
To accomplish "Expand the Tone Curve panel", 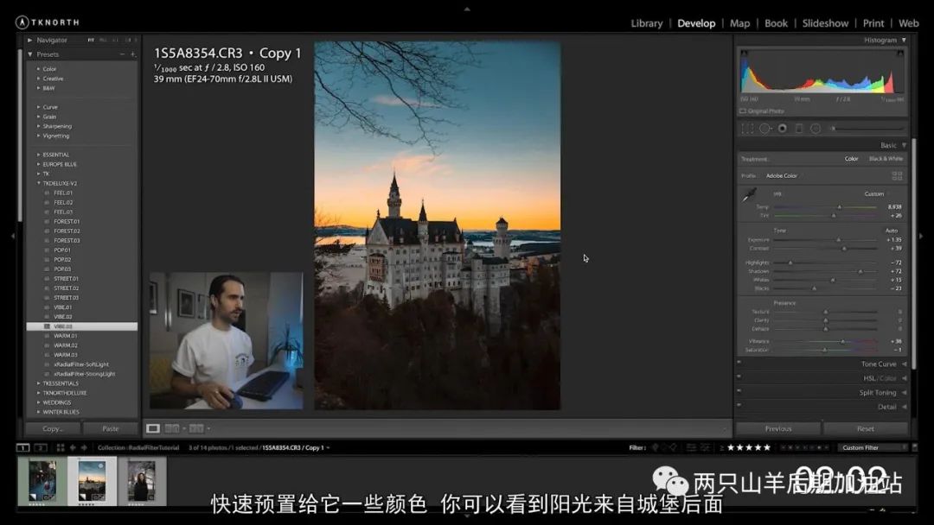I will [x=878, y=364].
